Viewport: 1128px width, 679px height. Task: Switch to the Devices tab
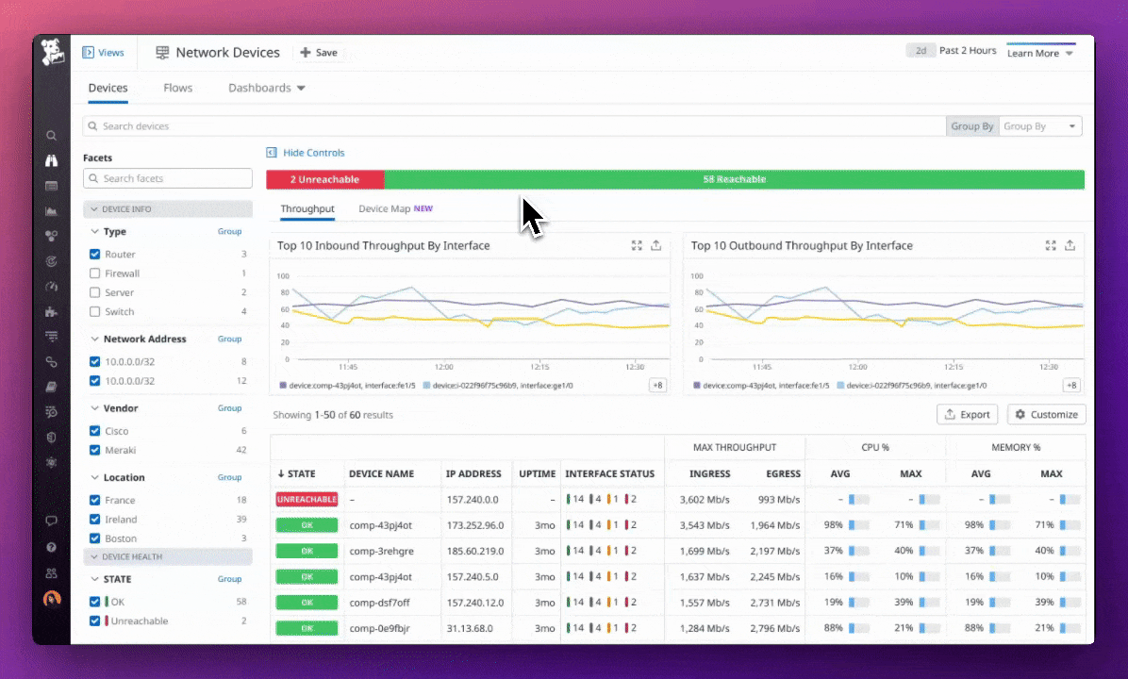108,88
